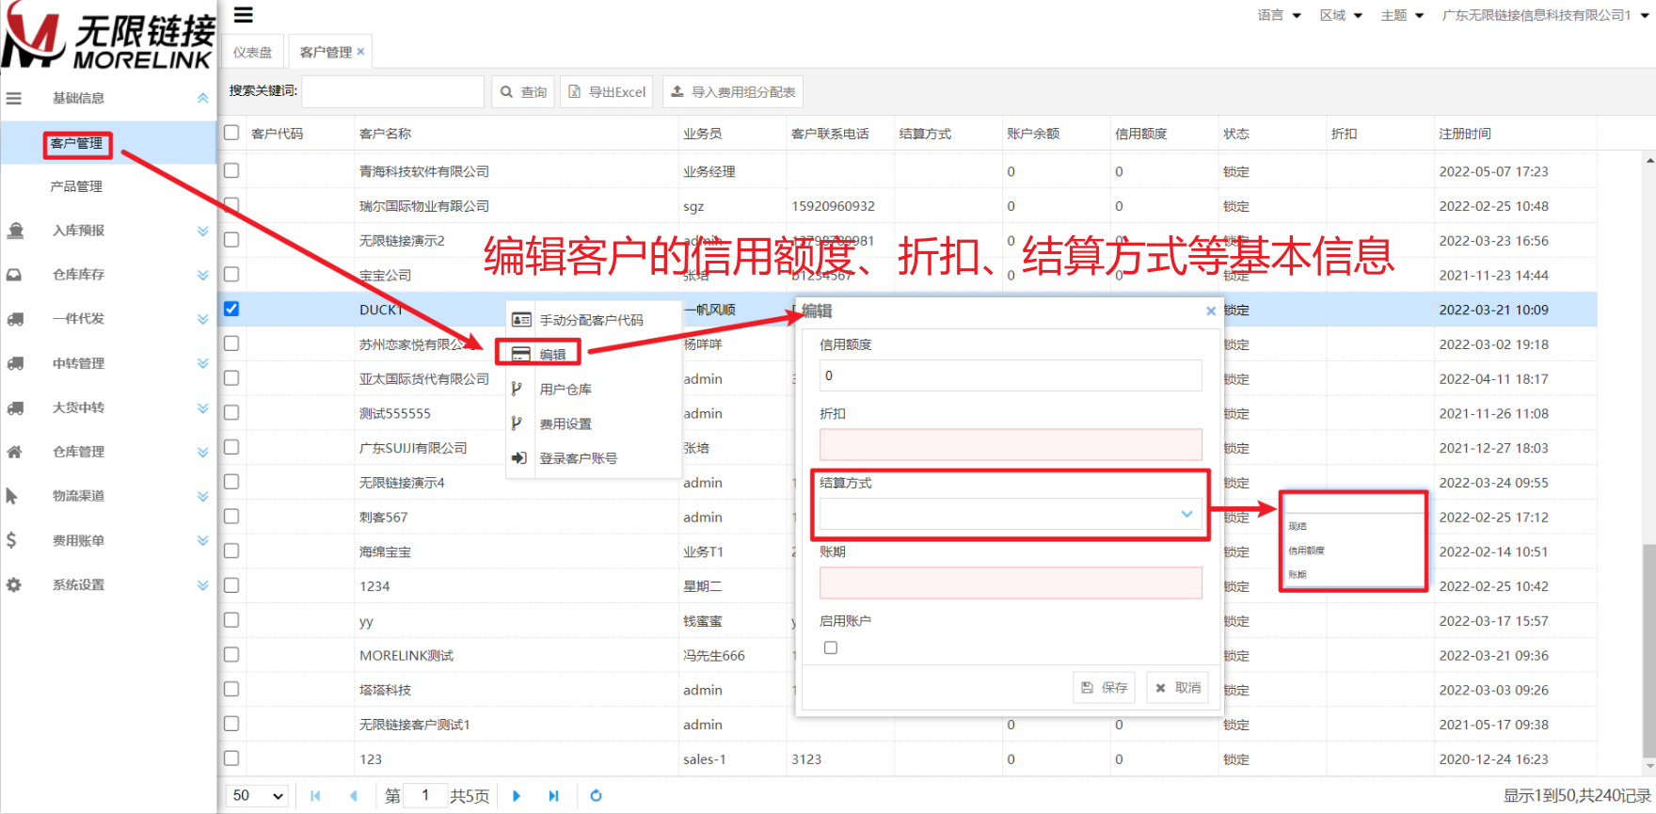
Task: Uncheck the DUCKT row checkbox
Action: pyautogui.click(x=231, y=309)
